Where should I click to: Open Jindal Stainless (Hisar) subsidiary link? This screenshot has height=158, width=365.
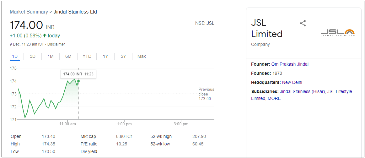click(302, 92)
